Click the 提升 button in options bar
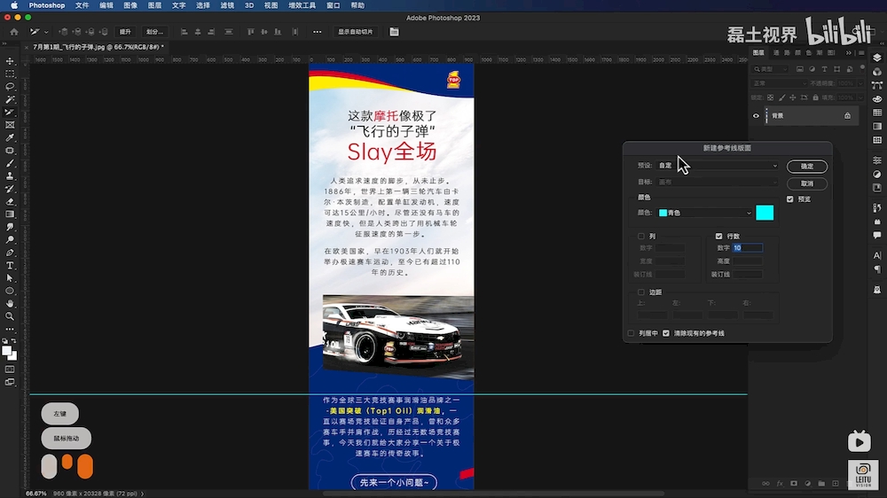This screenshot has width=887, height=498. 126,32
